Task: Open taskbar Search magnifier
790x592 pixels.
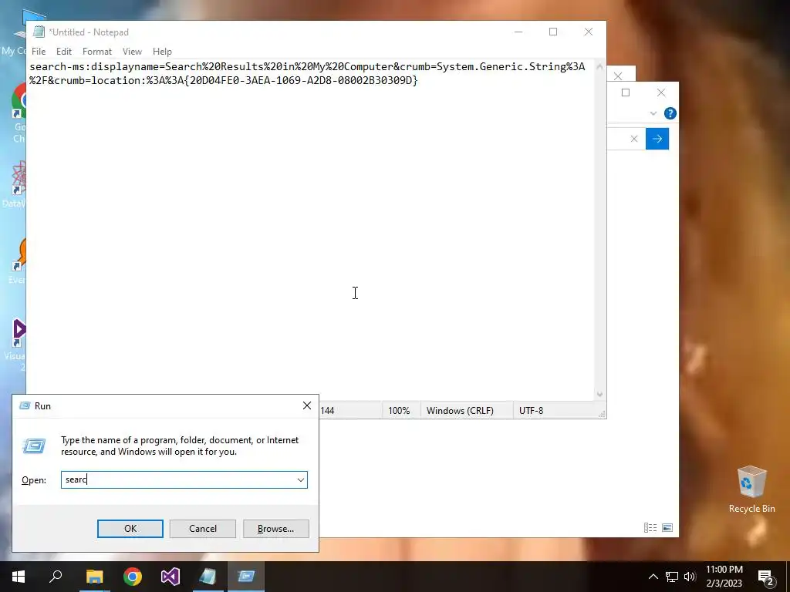Action: (56, 577)
